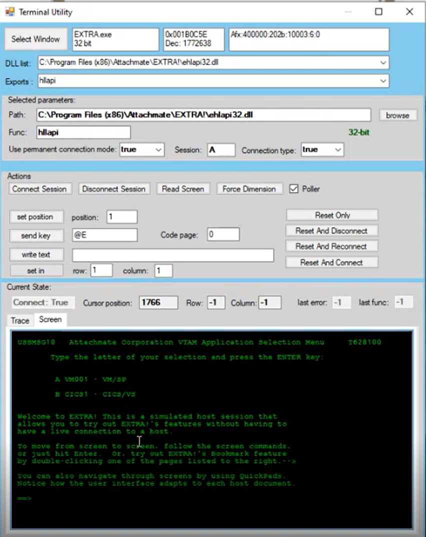This screenshot has height=537, width=426.
Task: Click the column input field beside set in
Action: coord(163,270)
